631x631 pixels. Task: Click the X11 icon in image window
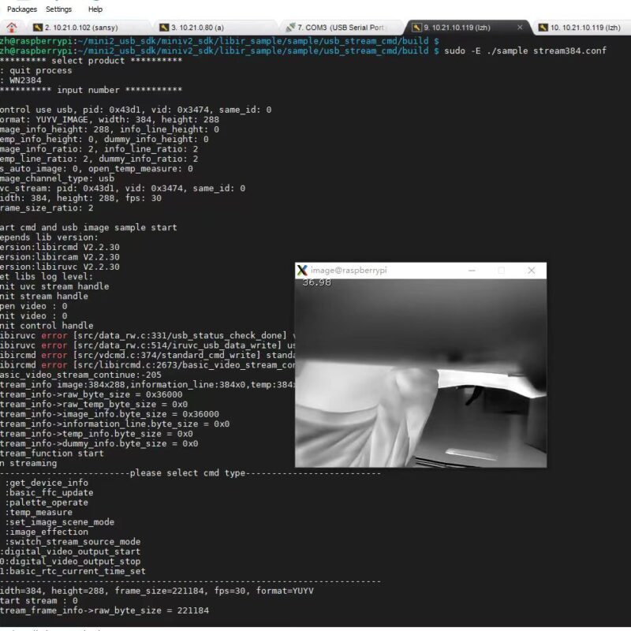click(302, 271)
